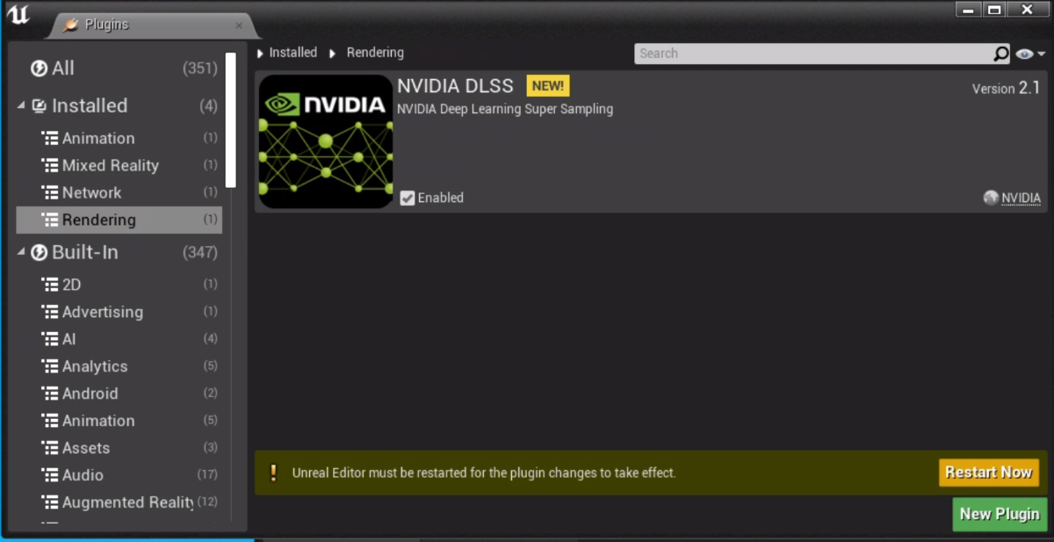Click the category list scrollbar
This screenshot has width=1054, height=542.
coord(231,120)
